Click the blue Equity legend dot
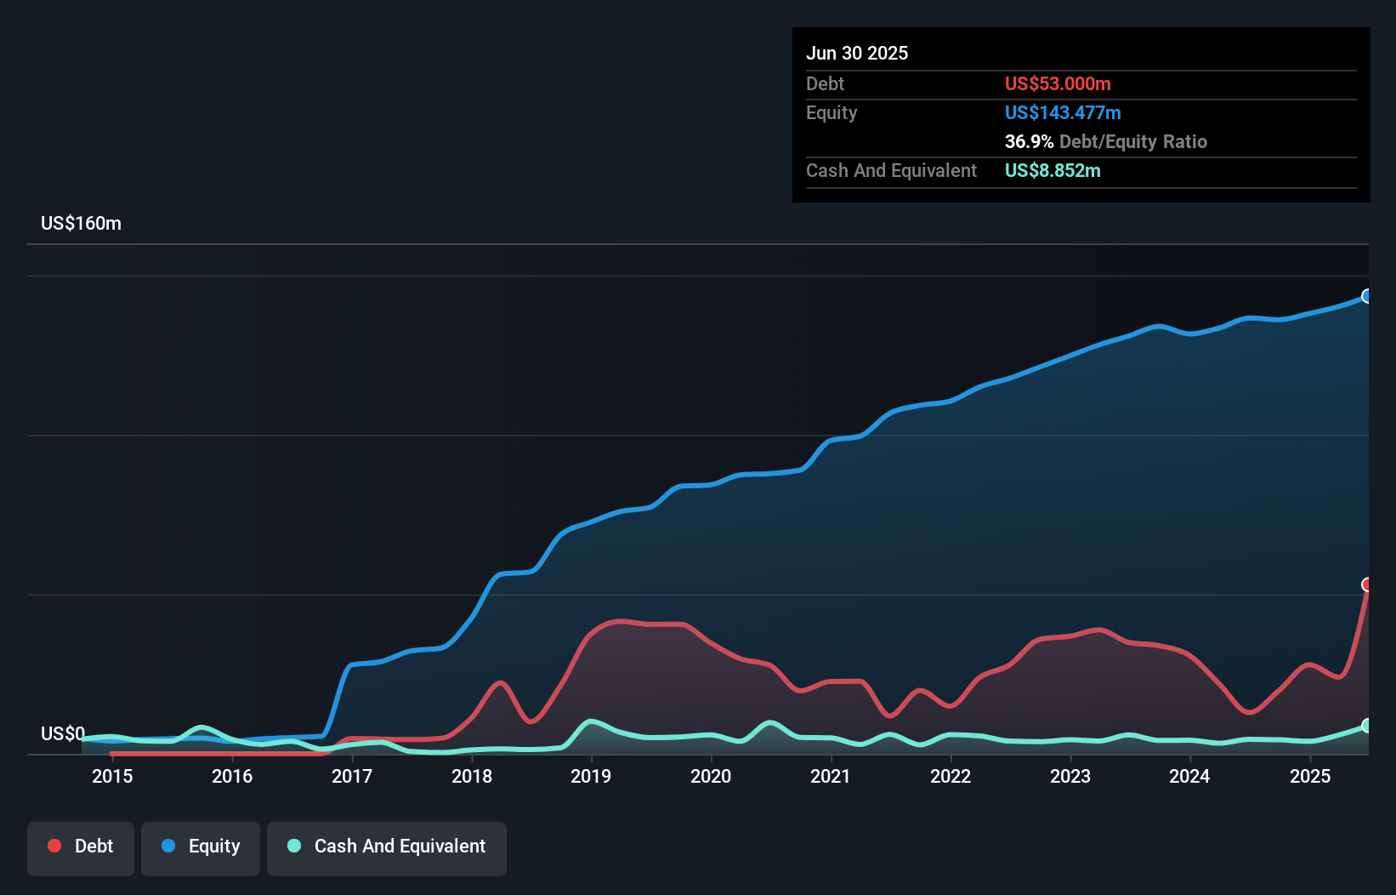The image size is (1396, 895). click(168, 846)
